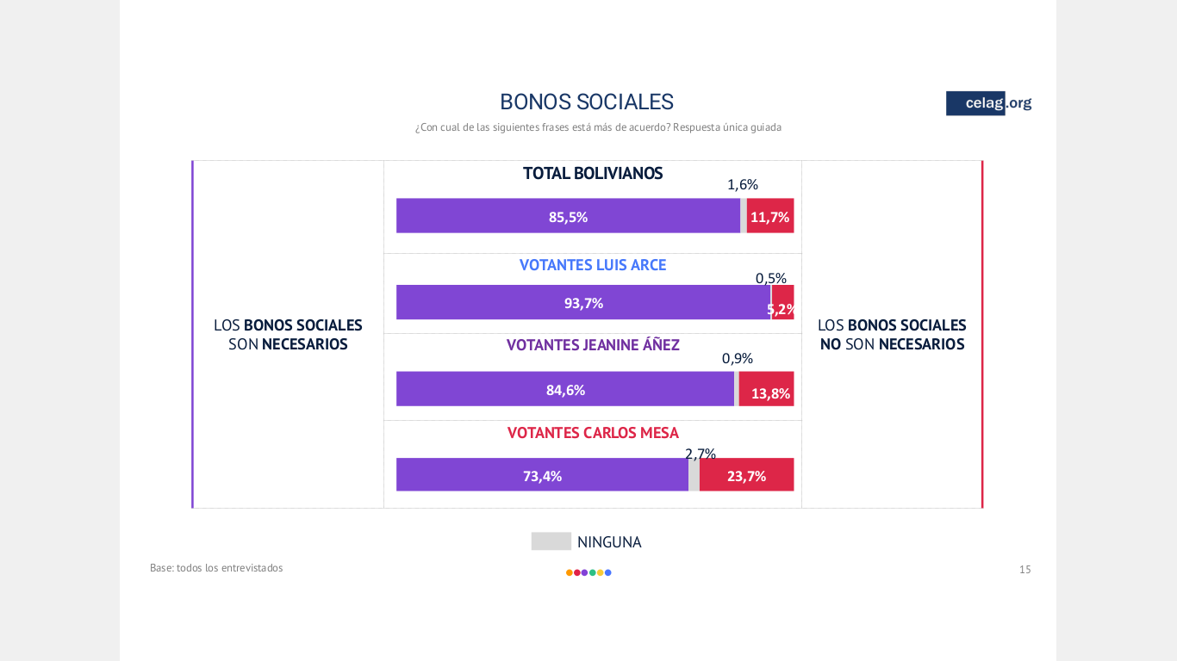Click the VOTANTES CARLOS MESA heading
Image resolution: width=1177 pixels, height=661 pixels.
pos(593,433)
